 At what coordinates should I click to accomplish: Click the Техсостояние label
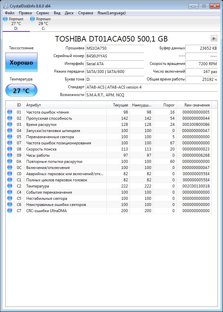tap(21, 48)
